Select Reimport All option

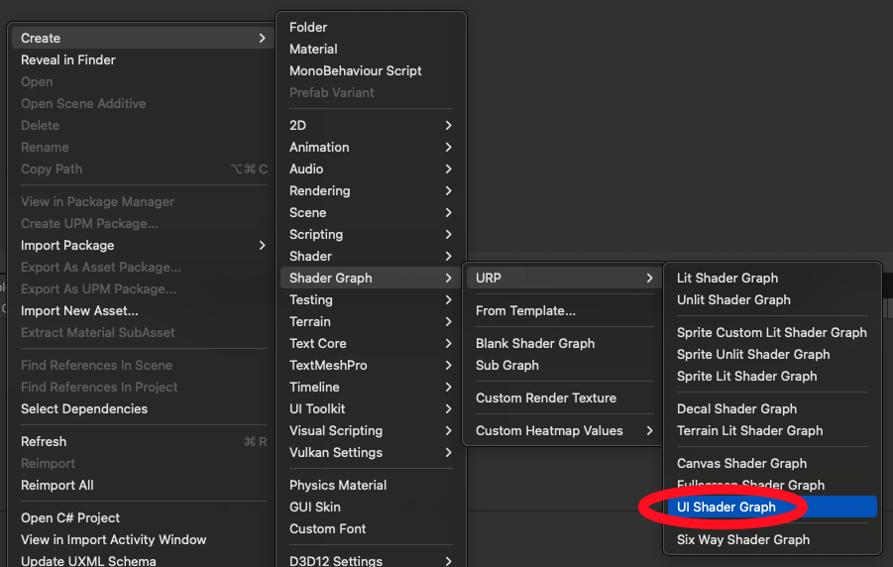(143, 486)
